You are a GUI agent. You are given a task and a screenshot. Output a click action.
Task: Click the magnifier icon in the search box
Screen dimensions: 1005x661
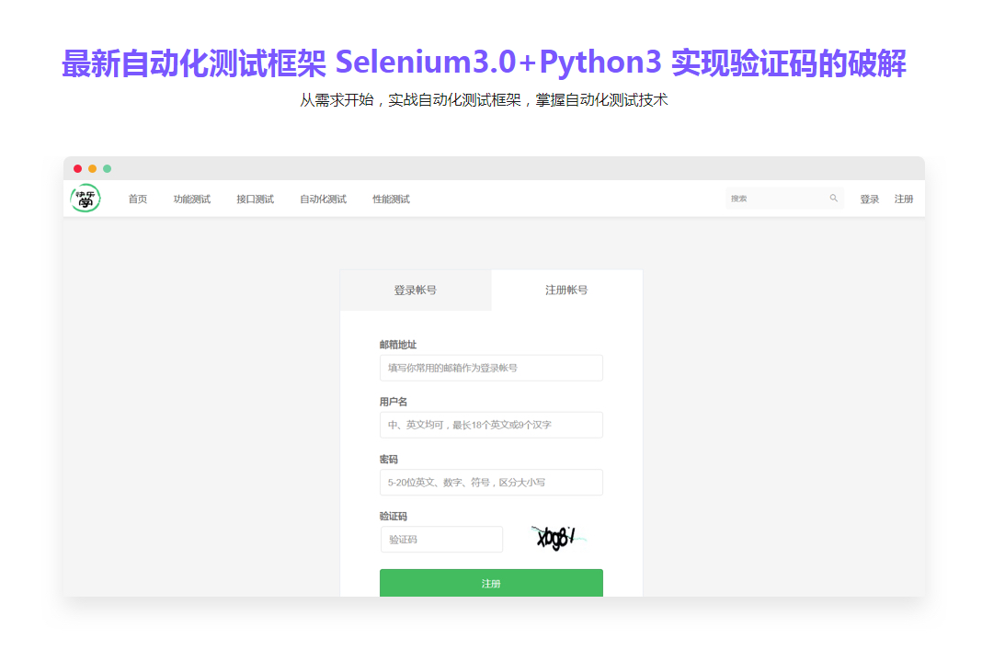pos(834,198)
